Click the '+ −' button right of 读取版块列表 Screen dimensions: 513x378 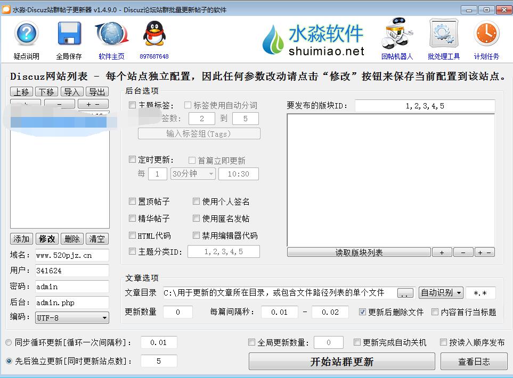[485, 253]
